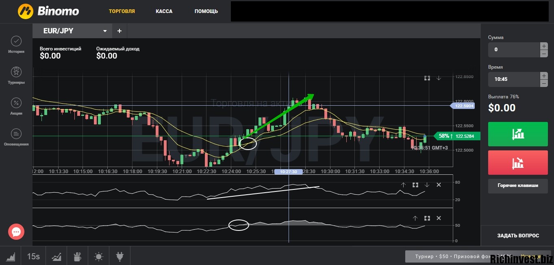Increase the Время expiry with plus
Screen dimensions: 554x265
tap(544, 76)
